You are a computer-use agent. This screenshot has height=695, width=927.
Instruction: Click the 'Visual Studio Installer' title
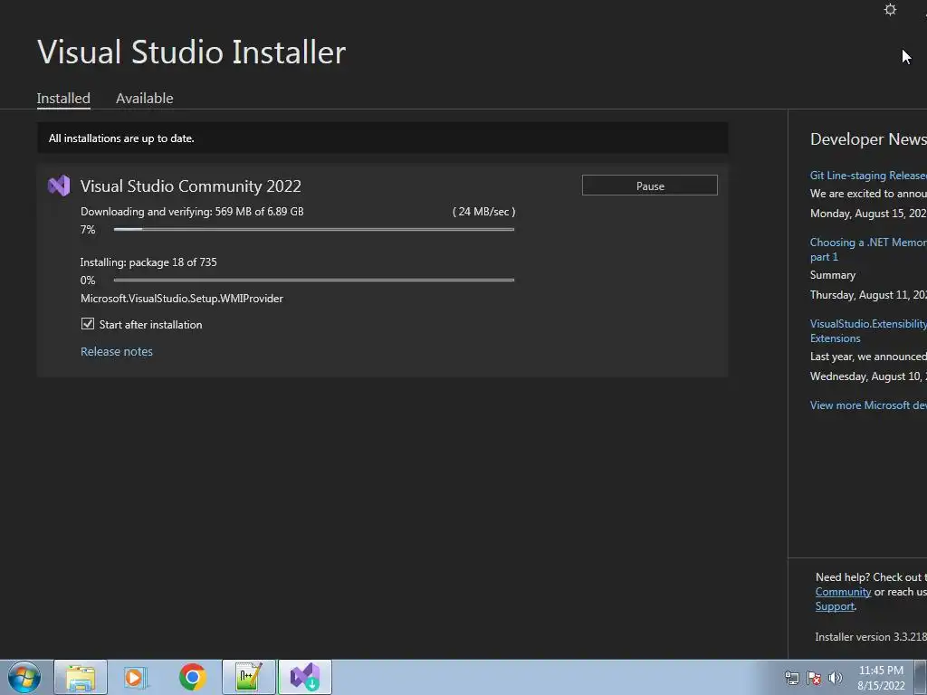tap(192, 52)
